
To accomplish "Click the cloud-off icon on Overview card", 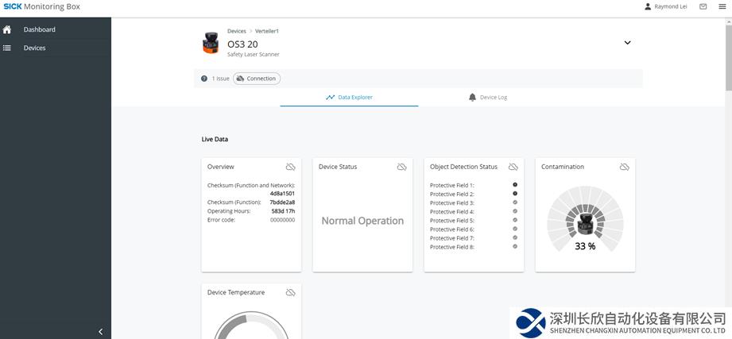I will [291, 167].
